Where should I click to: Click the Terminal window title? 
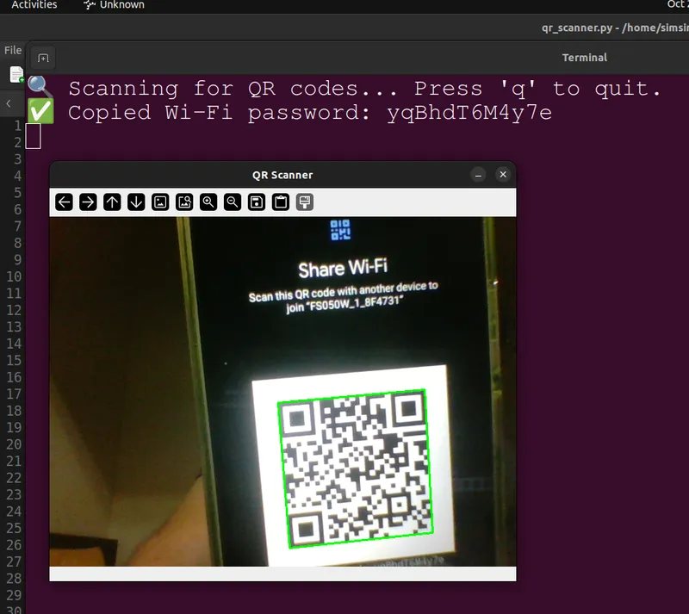click(x=585, y=58)
